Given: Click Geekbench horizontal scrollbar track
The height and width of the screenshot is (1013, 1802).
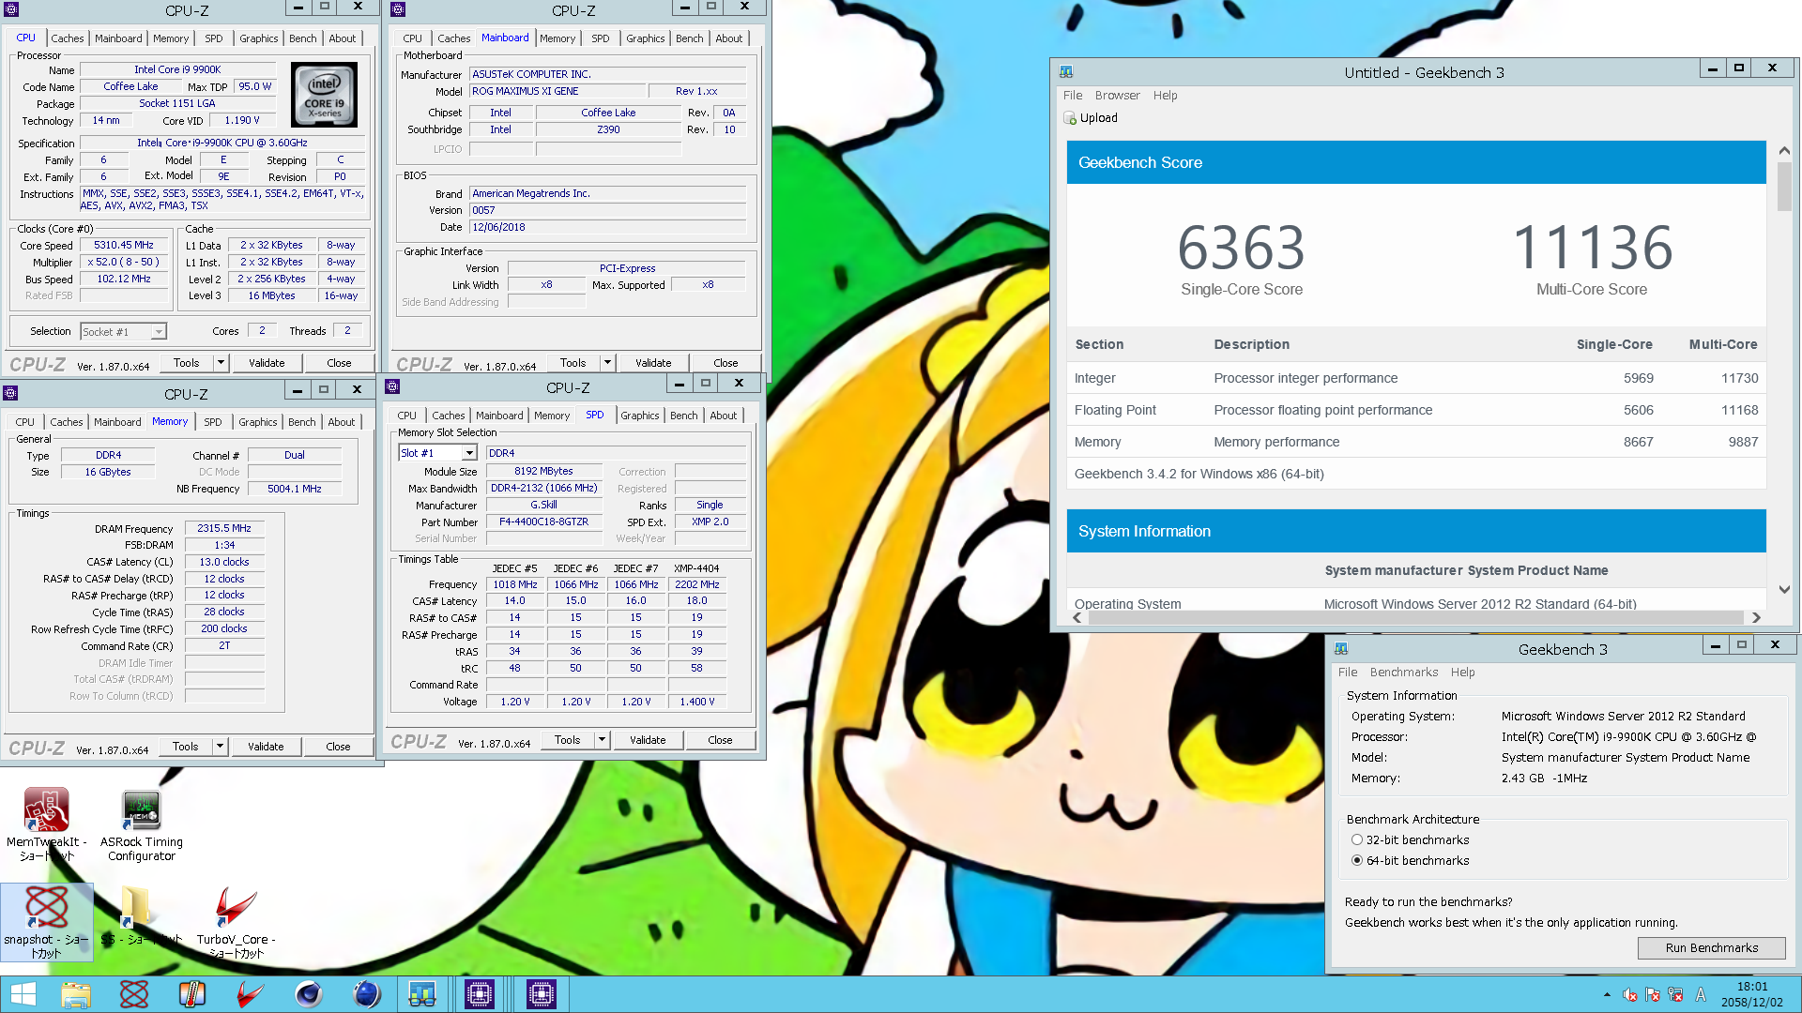Looking at the screenshot, I should pyautogui.click(x=1416, y=617).
